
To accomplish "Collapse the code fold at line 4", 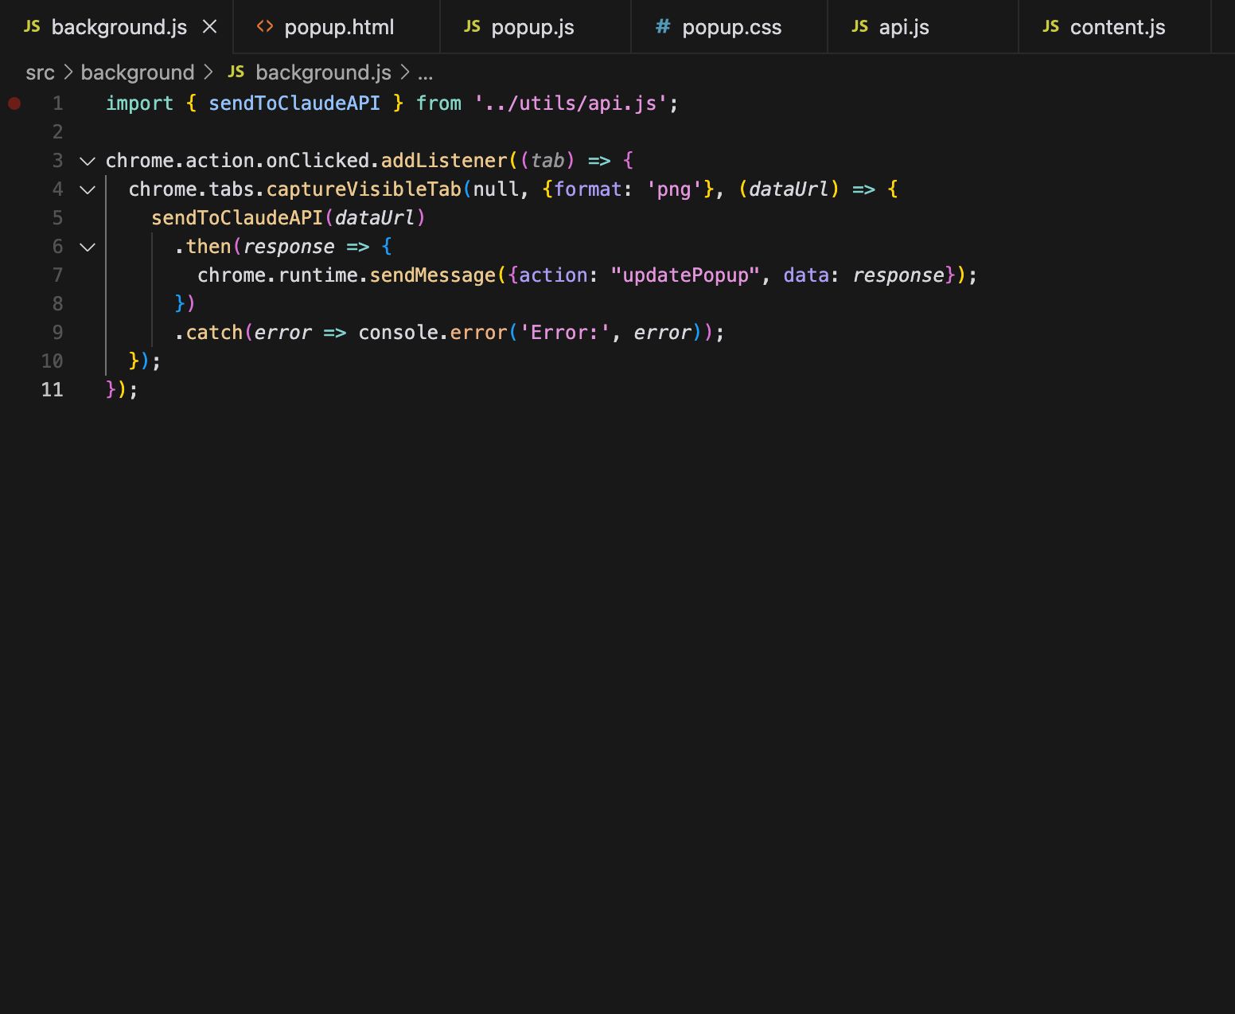I will [x=88, y=189].
